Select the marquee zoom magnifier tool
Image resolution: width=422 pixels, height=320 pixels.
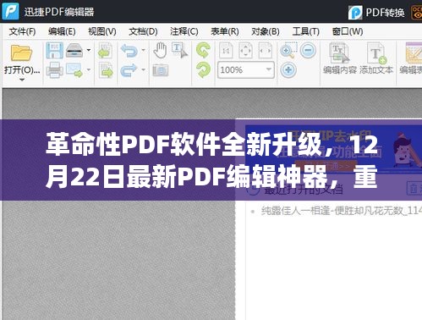click(288, 50)
